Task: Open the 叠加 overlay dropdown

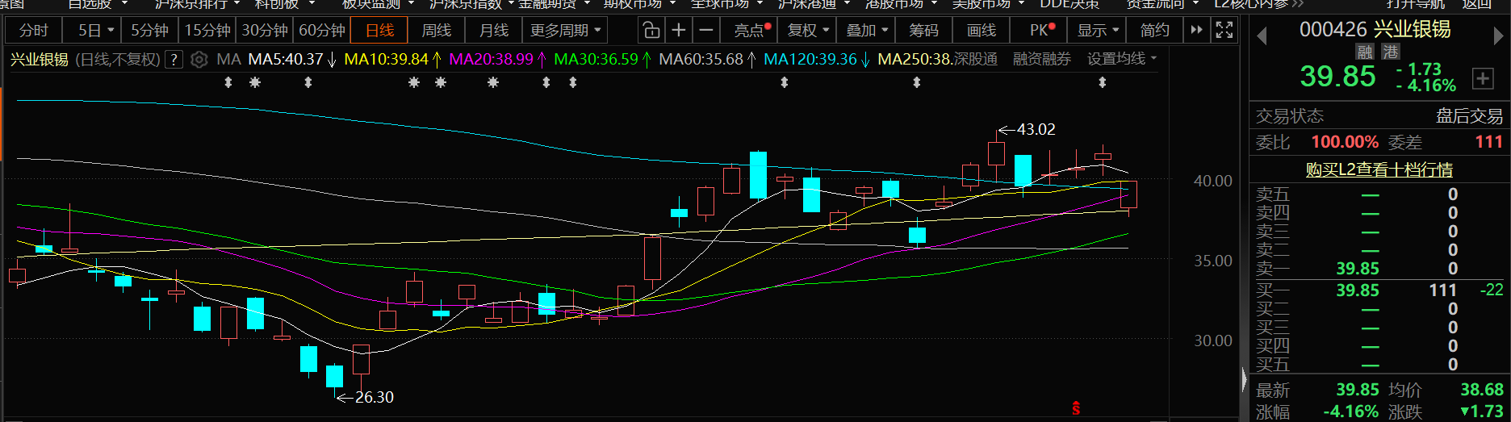Action: [x=866, y=31]
